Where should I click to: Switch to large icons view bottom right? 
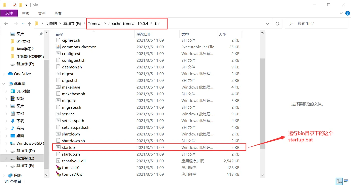pos(346,181)
